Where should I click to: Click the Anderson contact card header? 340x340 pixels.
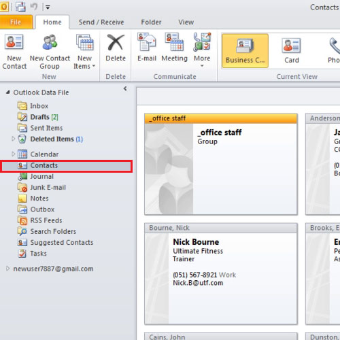pos(323,118)
